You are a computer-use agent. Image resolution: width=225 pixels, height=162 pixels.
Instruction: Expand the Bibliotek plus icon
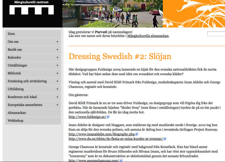(57, 73)
